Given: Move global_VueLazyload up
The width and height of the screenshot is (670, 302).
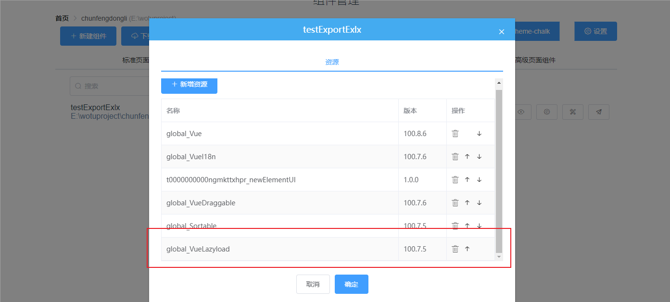Looking at the screenshot, I should click(x=467, y=249).
